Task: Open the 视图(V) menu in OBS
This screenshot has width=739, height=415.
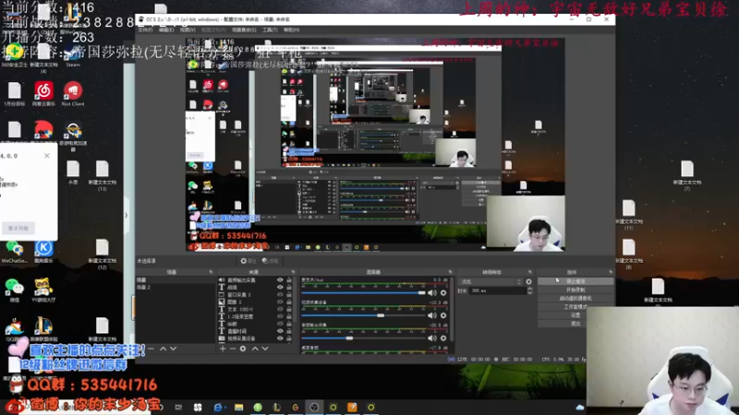Action: point(188,30)
